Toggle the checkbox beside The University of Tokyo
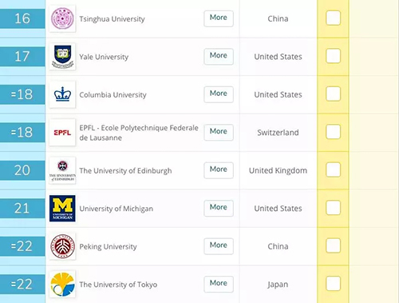This screenshot has height=303, width=399. pos(333,284)
